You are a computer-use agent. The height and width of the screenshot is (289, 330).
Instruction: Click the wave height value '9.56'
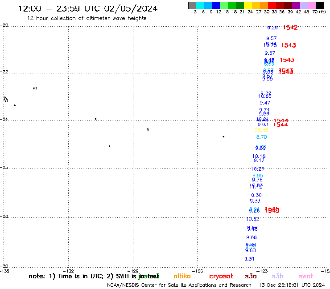(264, 114)
